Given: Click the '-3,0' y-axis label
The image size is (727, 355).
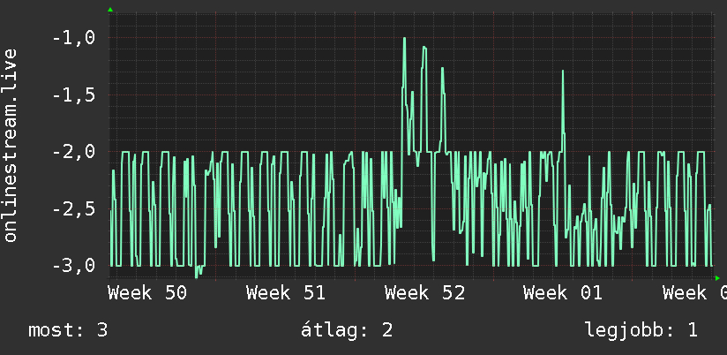Looking at the screenshot, I should pyautogui.click(x=74, y=266).
